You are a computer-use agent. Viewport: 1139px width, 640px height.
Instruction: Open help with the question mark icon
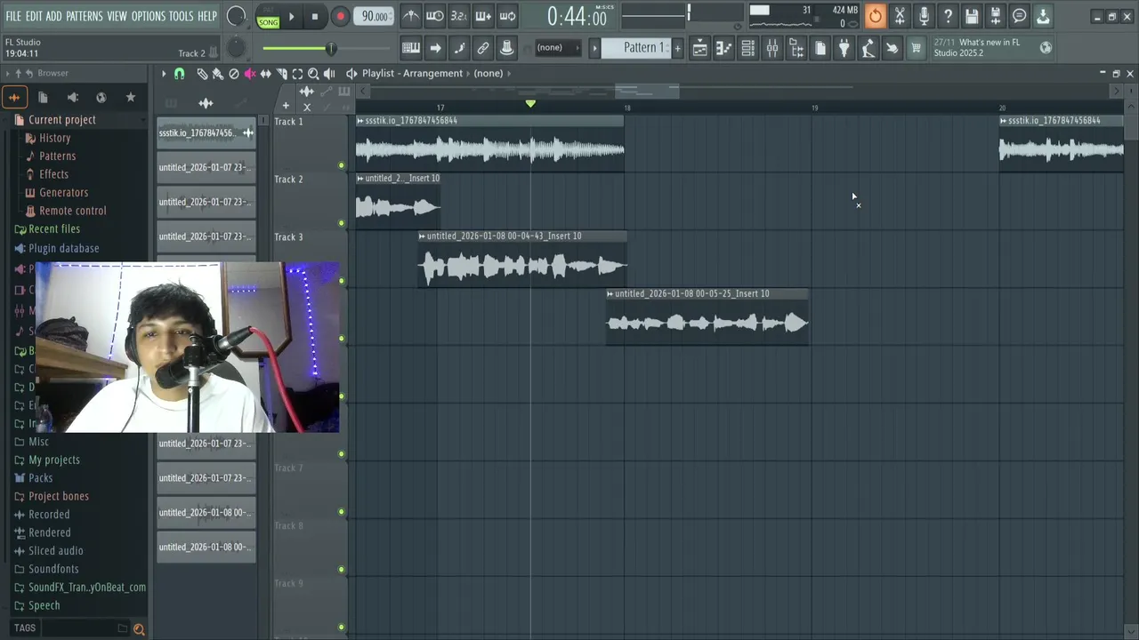coord(948,16)
